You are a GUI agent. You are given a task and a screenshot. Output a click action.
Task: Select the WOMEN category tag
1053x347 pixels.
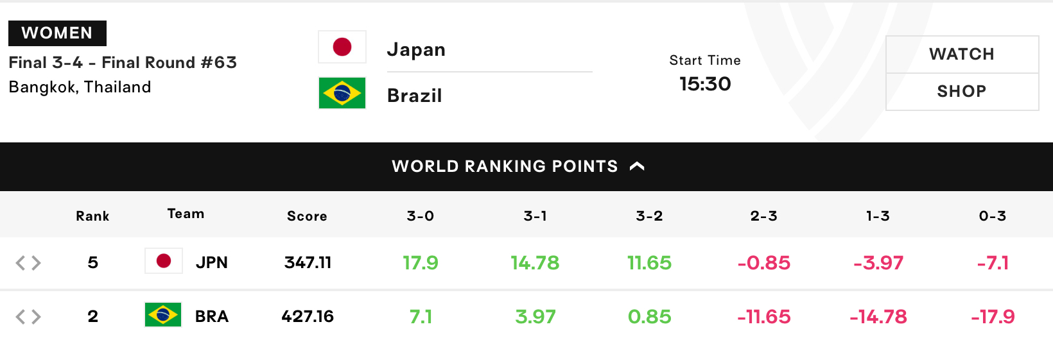[57, 33]
